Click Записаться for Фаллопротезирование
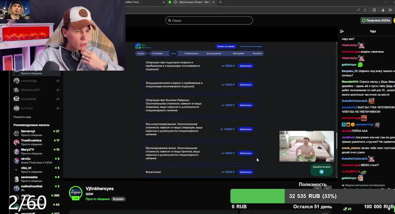The image size is (395, 214). click(246, 129)
